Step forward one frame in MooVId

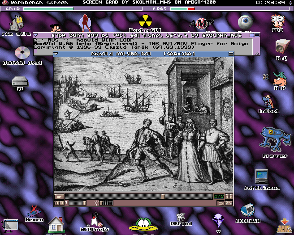click(x=231, y=197)
